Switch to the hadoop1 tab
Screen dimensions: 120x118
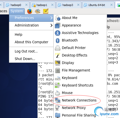(43, 5)
